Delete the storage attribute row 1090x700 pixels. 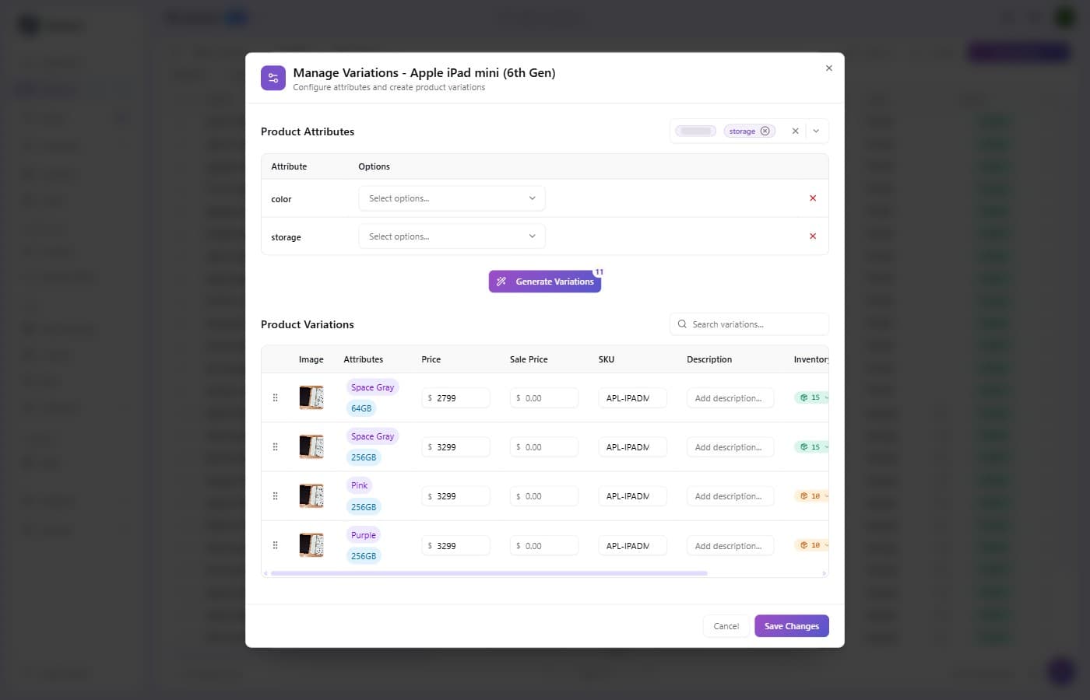click(813, 236)
